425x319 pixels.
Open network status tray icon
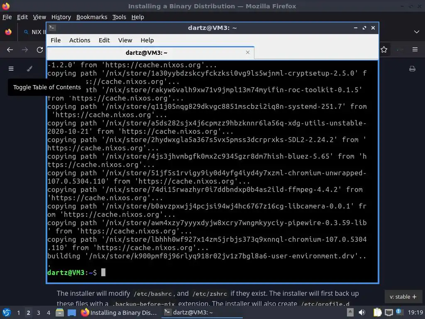[x=388, y=312]
